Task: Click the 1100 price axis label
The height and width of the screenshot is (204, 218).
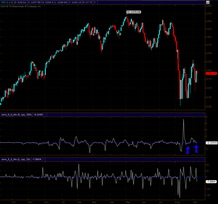Action: pos(209,107)
